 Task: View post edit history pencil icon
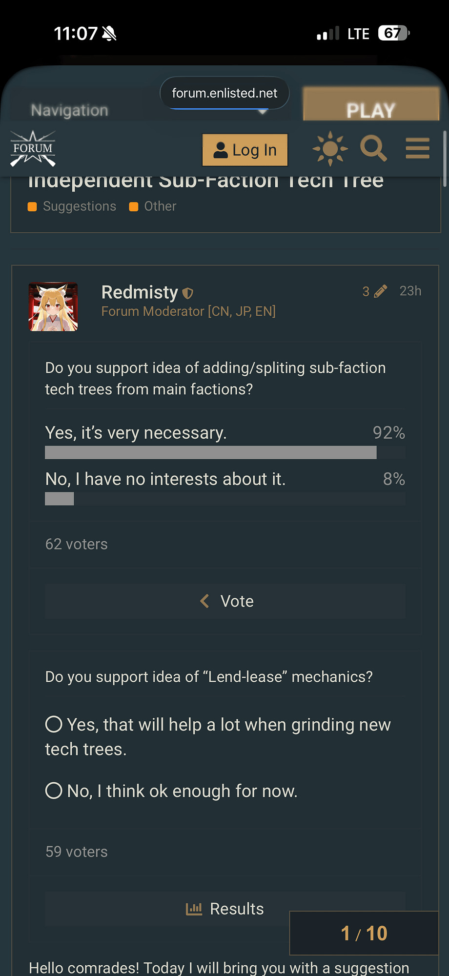381,291
